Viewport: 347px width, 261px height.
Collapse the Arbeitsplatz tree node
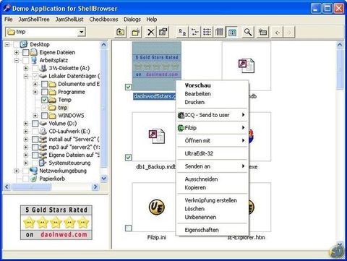pyautogui.click(x=17, y=60)
